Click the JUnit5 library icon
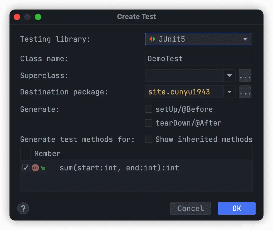This screenshot has height=230, width=273. (152, 39)
